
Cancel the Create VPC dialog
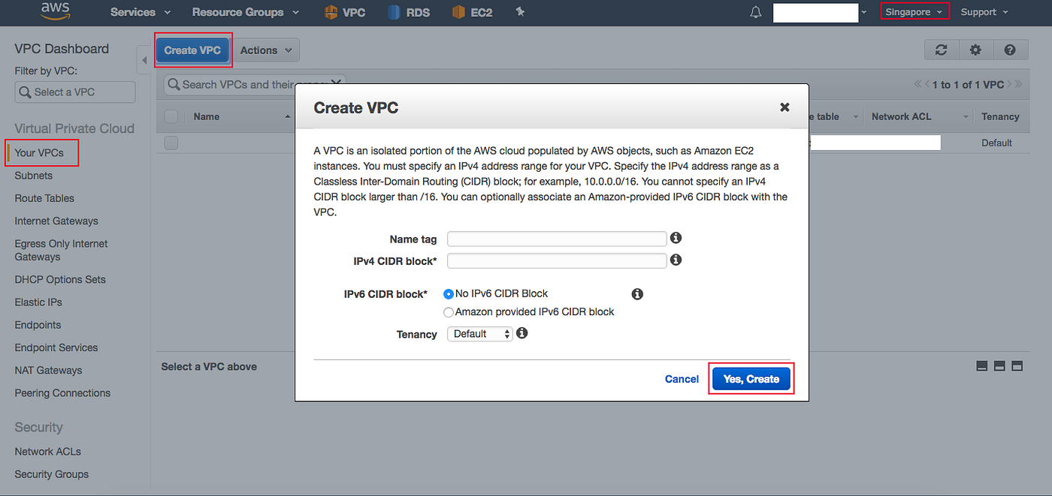click(x=681, y=379)
